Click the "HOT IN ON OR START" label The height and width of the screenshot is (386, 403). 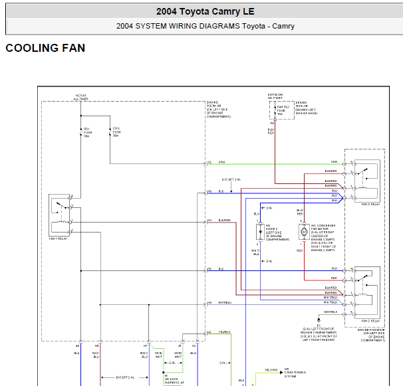click(x=275, y=96)
